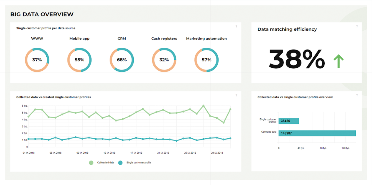Click the '2 tys.' y-axis label
Image resolution: width=372 pixels, height=185 pixels.
click(x=25, y=133)
